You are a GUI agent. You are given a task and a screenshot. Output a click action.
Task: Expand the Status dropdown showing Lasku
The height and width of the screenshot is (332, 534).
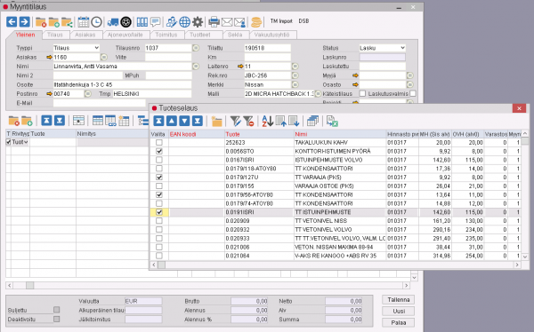383,48
